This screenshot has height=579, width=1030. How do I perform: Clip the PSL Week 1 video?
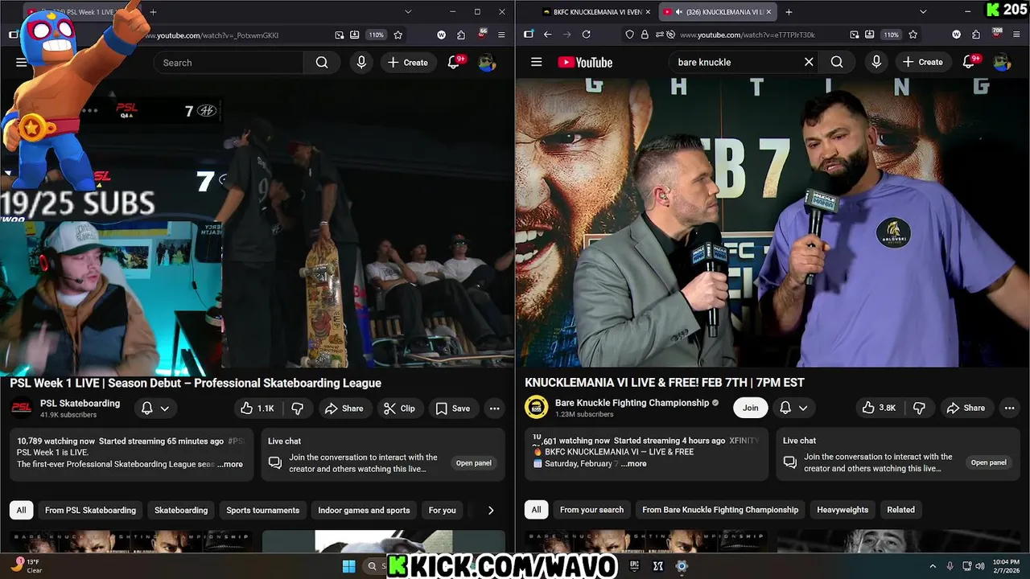click(x=399, y=409)
